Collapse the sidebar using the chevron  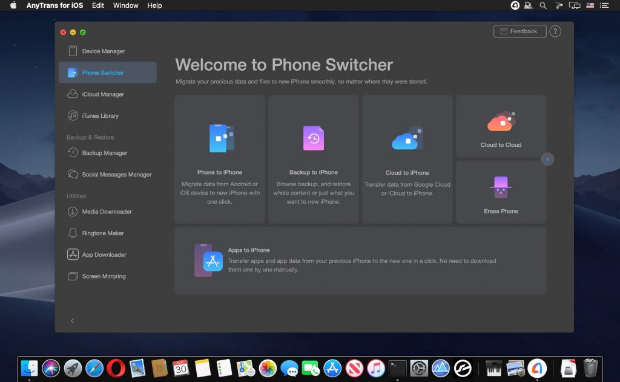click(x=72, y=320)
